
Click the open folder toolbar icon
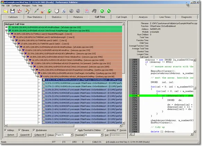pyautogui.click(x=6, y=11)
